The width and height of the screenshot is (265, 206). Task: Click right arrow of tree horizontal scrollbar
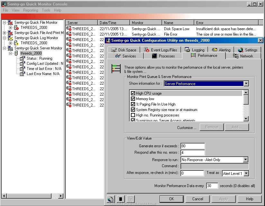[61, 196]
